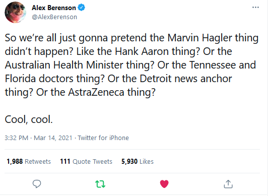Image resolution: width=268 pixels, height=196 pixels.
Task: Click "Detroit news anchor" phrase in tweet
Action: tap(186, 79)
